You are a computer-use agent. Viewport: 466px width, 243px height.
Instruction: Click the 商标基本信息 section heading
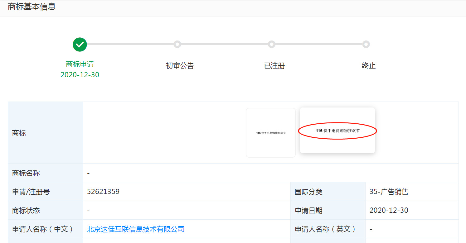pyautogui.click(x=32, y=7)
